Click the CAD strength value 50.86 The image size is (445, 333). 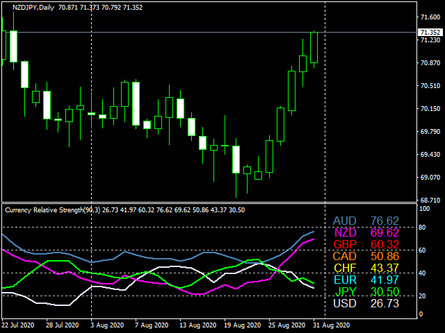point(385,256)
